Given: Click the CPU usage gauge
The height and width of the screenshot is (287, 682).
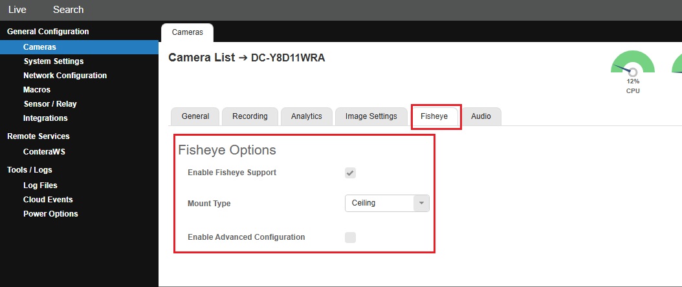Looking at the screenshot, I should 633,63.
